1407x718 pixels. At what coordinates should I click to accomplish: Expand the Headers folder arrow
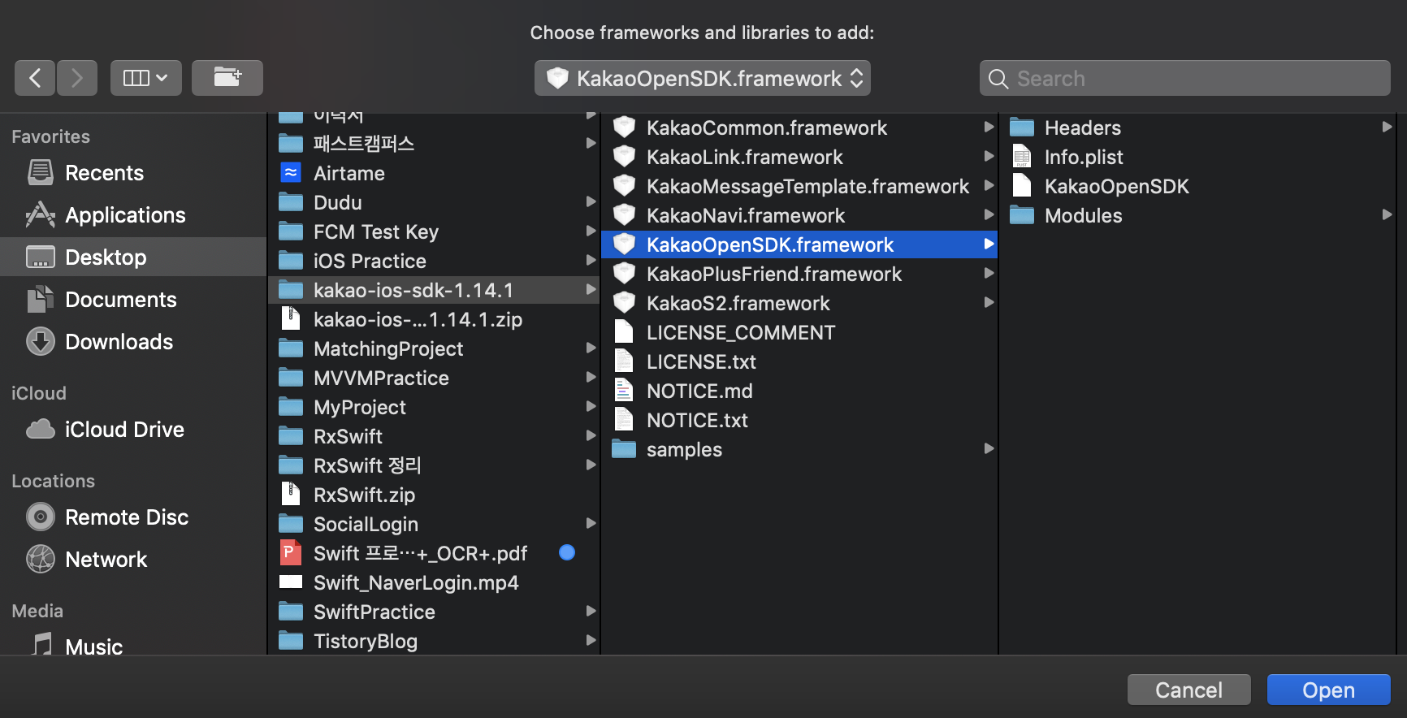click(x=1387, y=127)
